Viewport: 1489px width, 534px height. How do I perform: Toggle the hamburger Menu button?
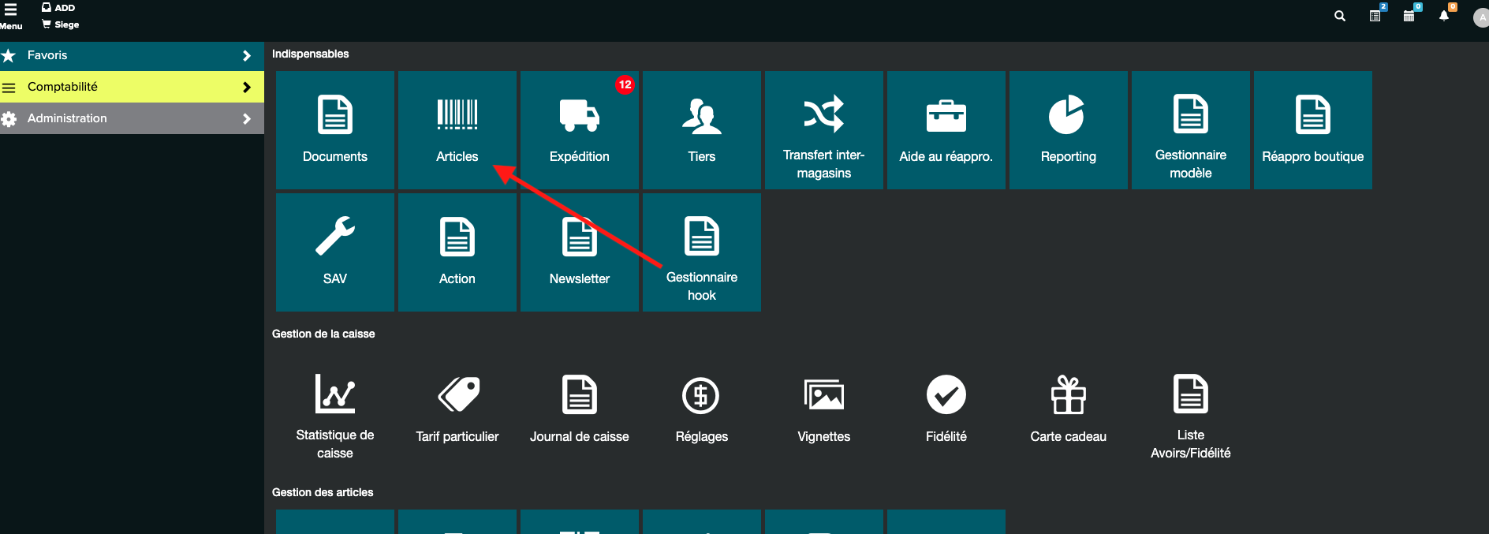[x=11, y=16]
